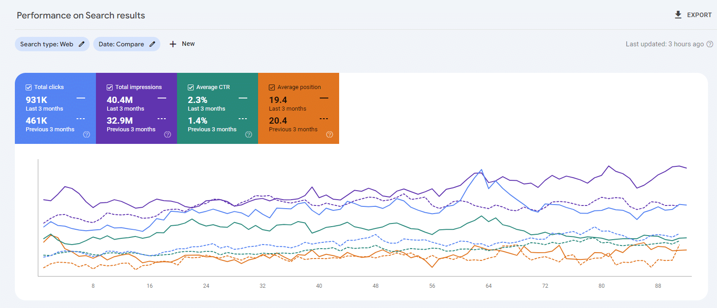Open help icon in Total clicks card
Screen dimensions: 717x308
coord(86,134)
